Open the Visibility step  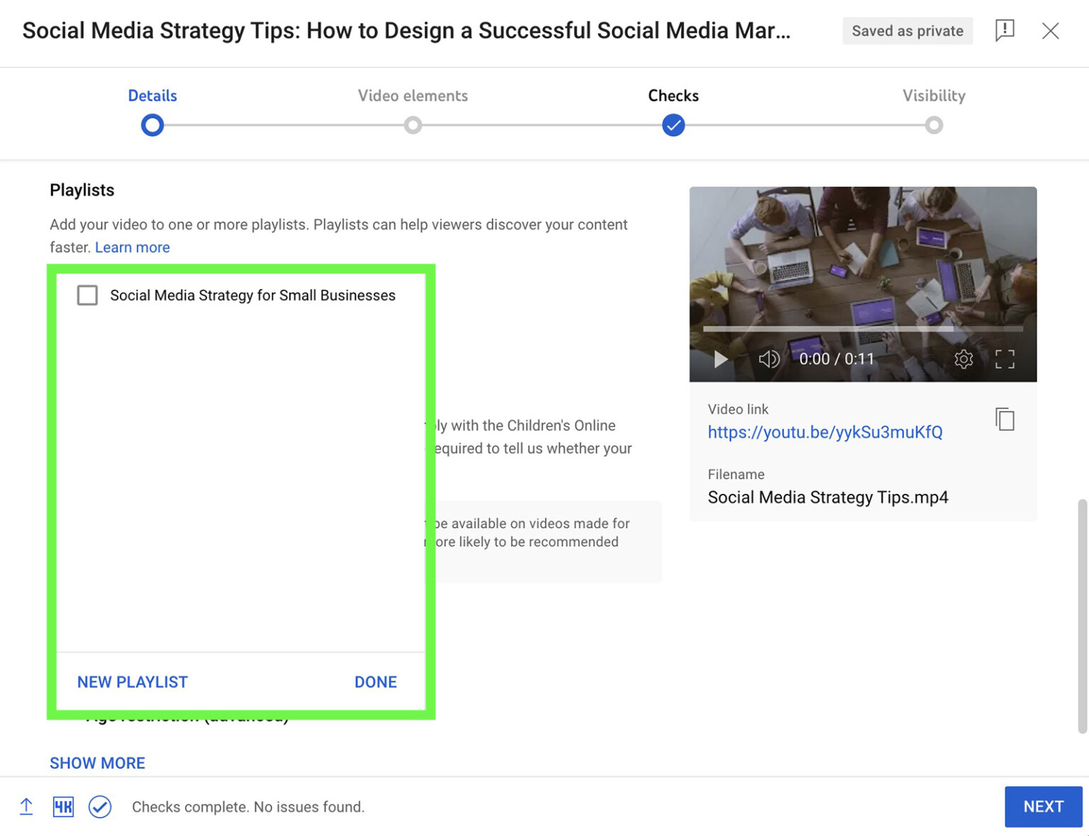934,96
